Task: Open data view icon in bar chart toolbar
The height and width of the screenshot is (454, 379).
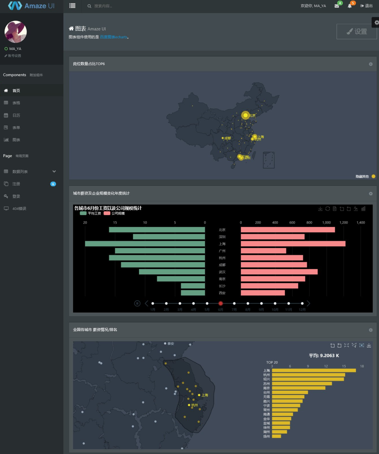Action: coord(335,209)
